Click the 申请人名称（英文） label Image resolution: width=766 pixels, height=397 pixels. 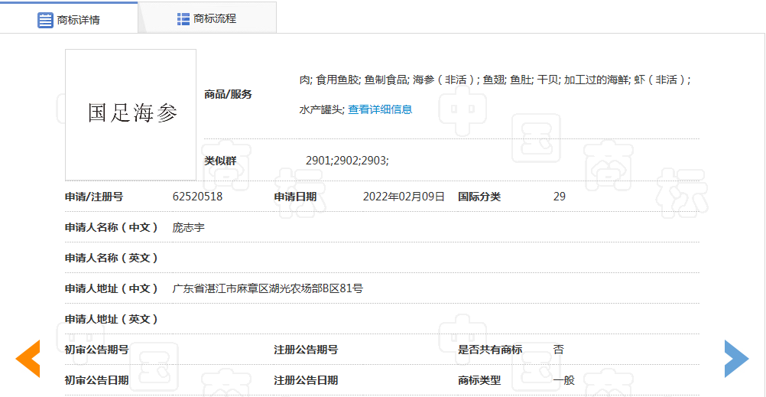pyautogui.click(x=112, y=258)
